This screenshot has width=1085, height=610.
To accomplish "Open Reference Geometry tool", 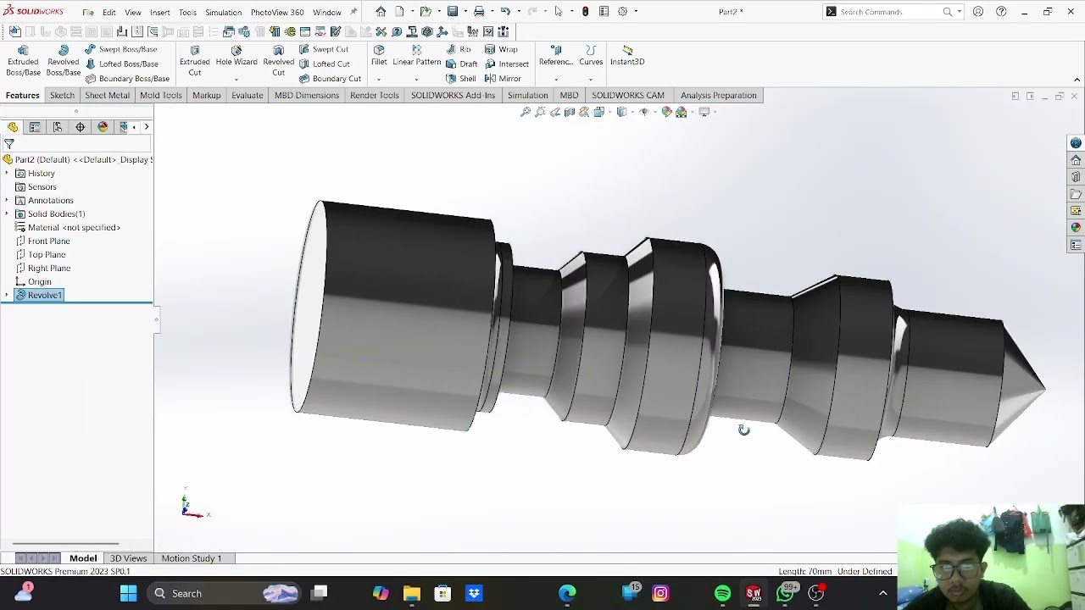I will coord(556,56).
